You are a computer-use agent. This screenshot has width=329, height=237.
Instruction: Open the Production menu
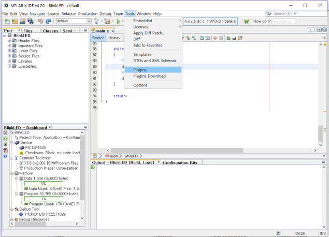tap(88, 14)
